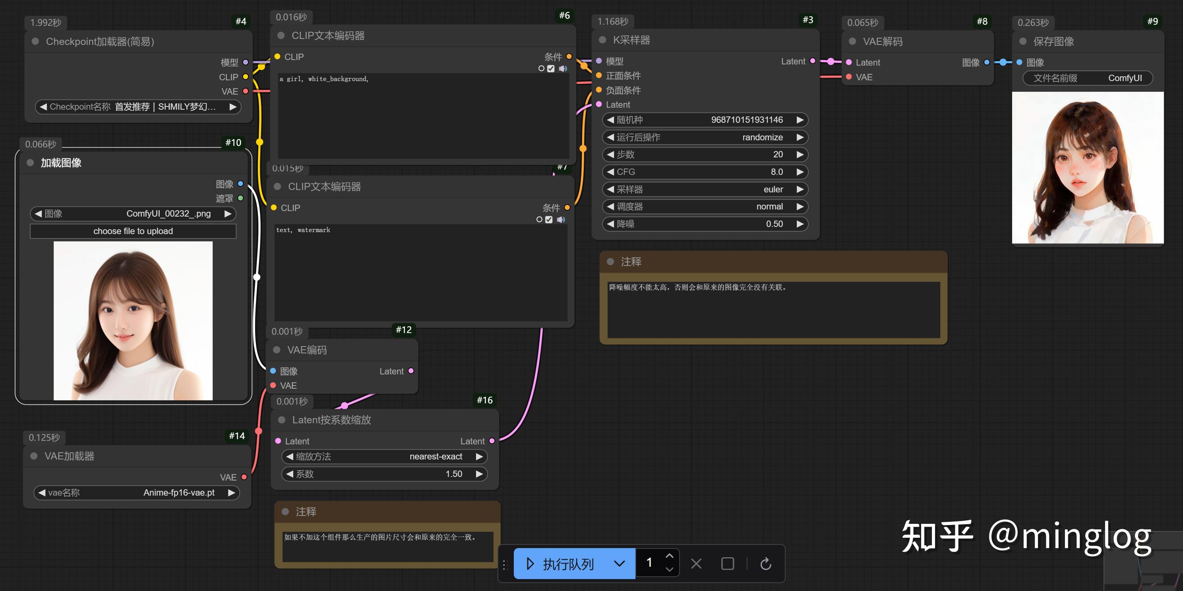Viewport: 1183px width, 591px height.
Task: Click the circle toggle in positive CLIP encoder
Action: coord(542,69)
